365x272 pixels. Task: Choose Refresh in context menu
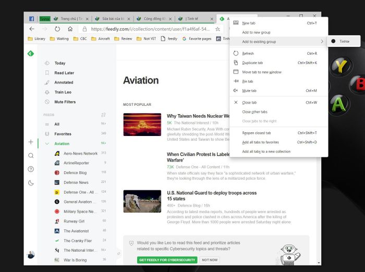click(279, 53)
